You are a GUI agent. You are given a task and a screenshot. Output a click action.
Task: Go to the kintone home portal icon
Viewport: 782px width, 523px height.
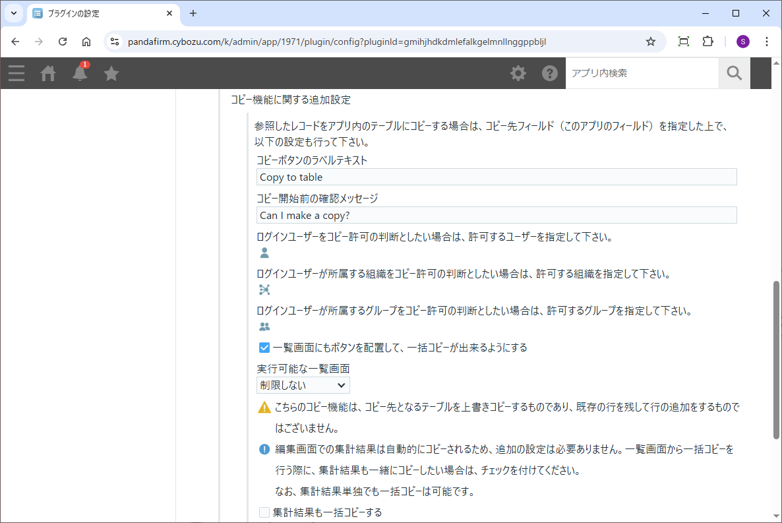pyautogui.click(x=48, y=73)
